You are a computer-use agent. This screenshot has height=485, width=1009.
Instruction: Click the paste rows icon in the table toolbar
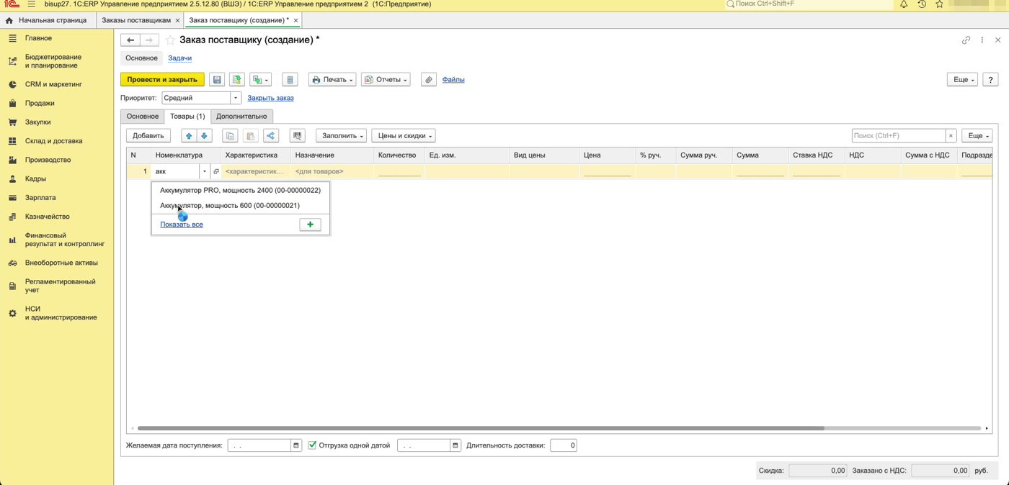pyautogui.click(x=250, y=136)
